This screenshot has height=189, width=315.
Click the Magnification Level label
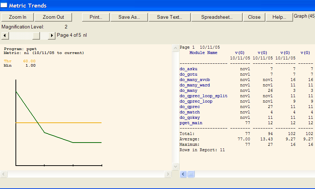(x=23, y=27)
